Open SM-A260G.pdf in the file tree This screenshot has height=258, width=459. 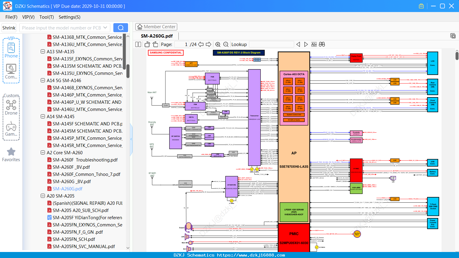(x=68, y=189)
